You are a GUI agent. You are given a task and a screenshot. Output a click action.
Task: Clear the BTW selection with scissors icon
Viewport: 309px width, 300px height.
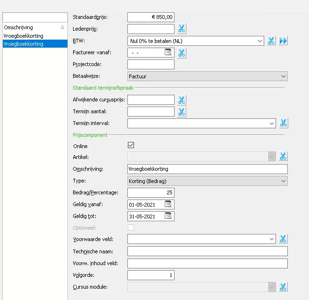tap(271, 41)
